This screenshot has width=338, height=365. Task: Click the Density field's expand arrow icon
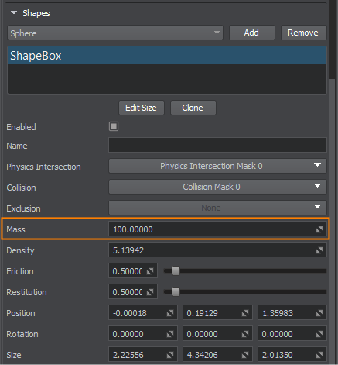point(319,250)
